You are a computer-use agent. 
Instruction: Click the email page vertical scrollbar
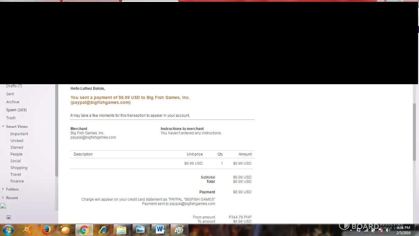click(414, 132)
